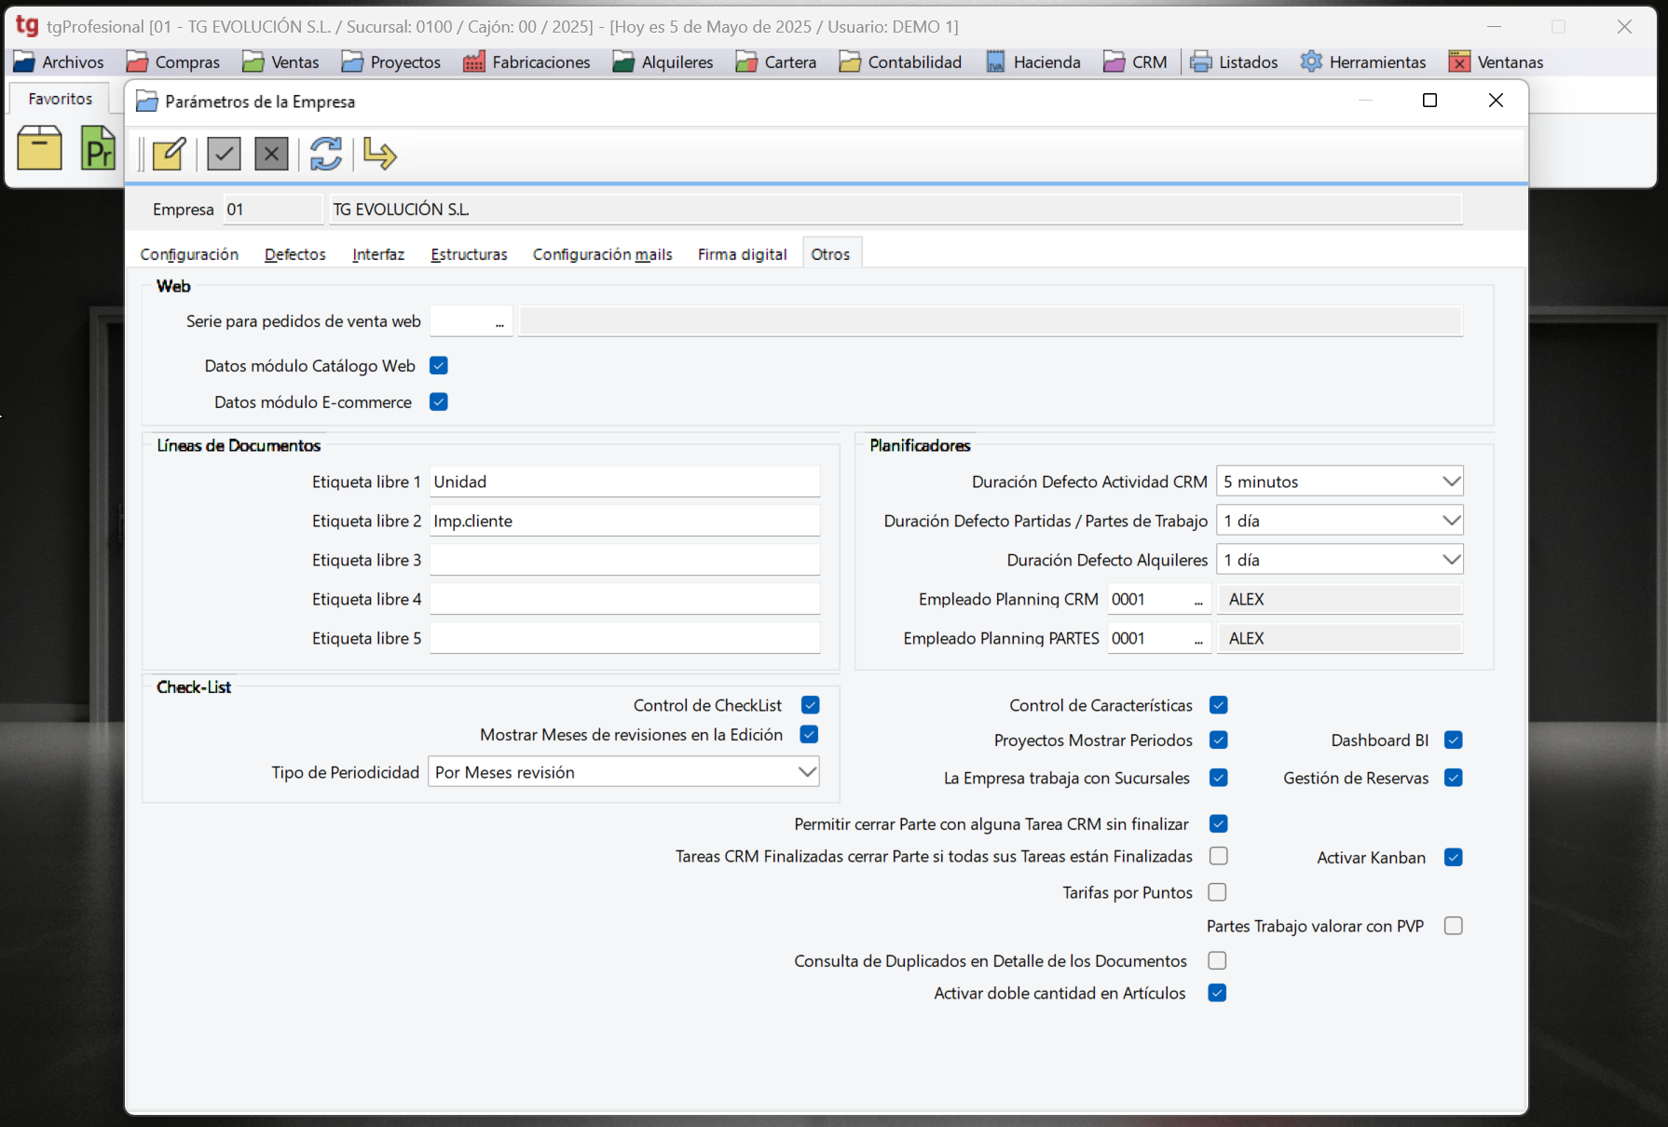Open the Herramientas menu
Image resolution: width=1668 pixels, height=1127 pixels.
1363,62
